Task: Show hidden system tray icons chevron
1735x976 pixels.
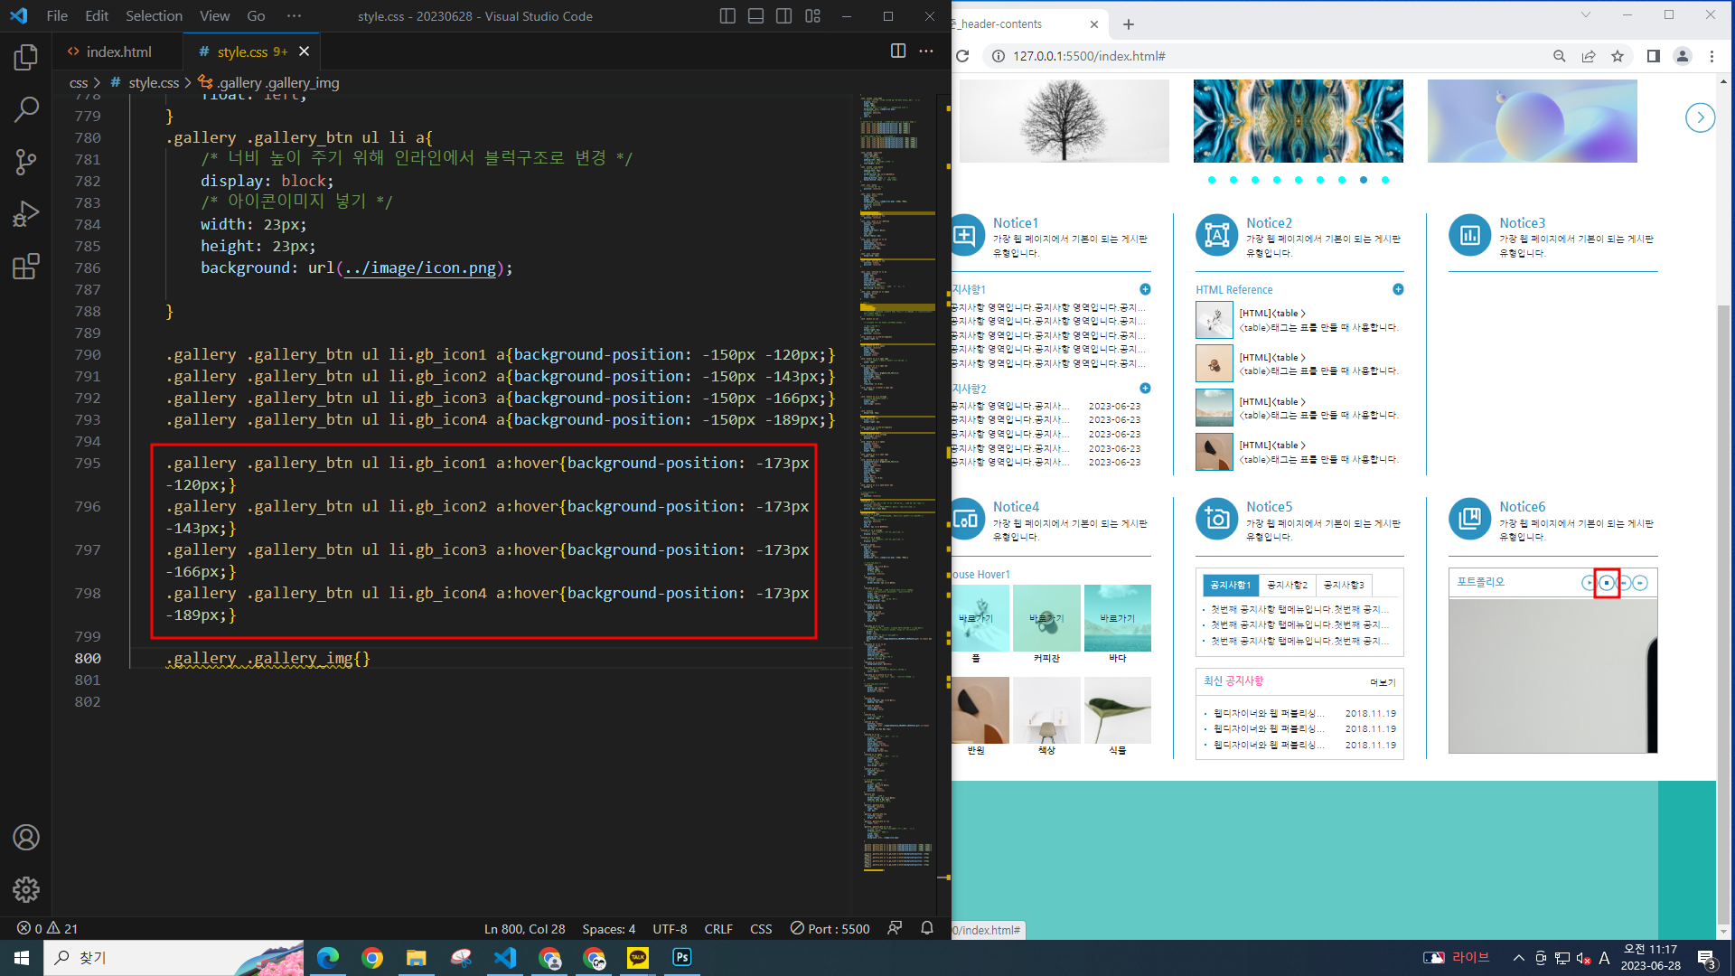Action: click(1518, 958)
